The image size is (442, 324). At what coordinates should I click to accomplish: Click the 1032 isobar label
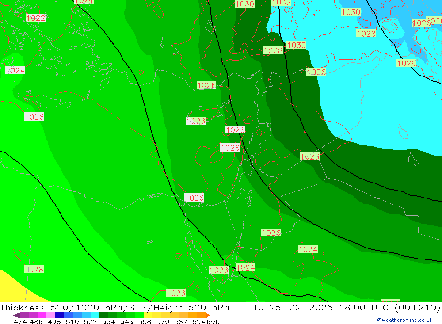[281, 3]
